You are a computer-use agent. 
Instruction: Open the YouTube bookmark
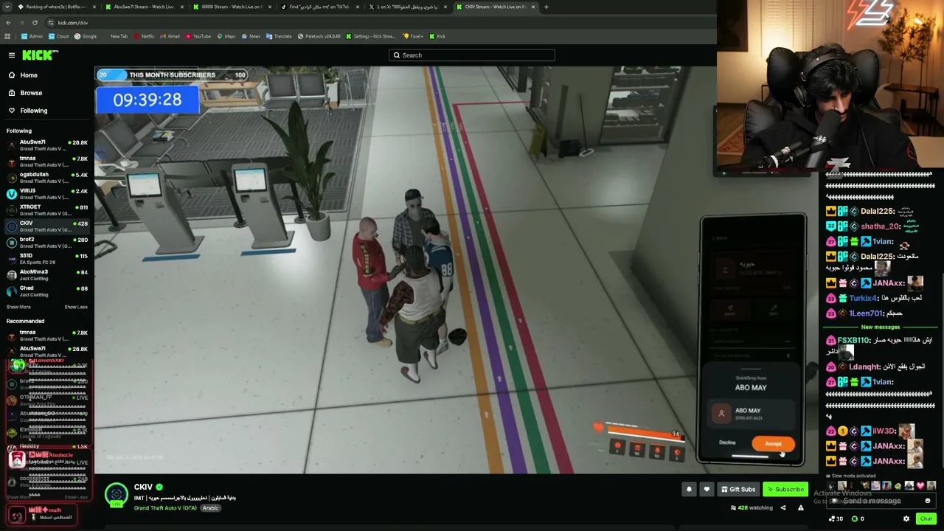pos(198,36)
